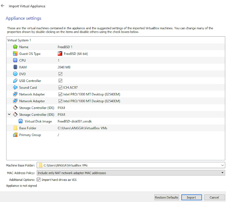Image resolution: width=226 pixels, height=202 pixels.
Task: Click the USB Controller icon
Action: [x=15, y=81]
